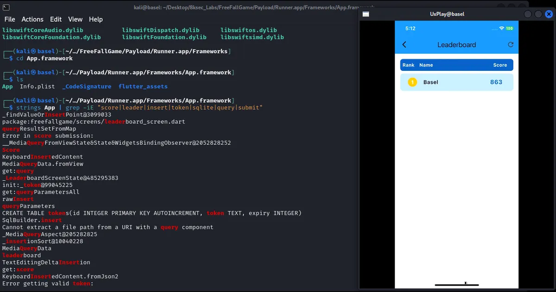
Task: Click the lowercase leaderboard line in terminal
Action: 22,255
